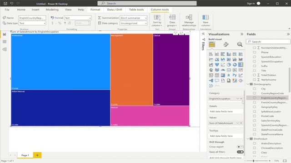Switch to Data view in left sidebar
The height and width of the screenshot is (163, 291).
(5, 42)
